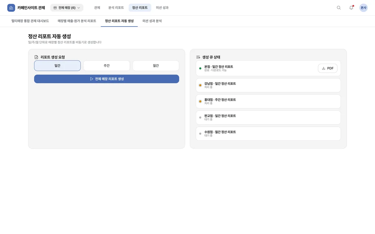
Task: Open the 미션 성과 top navigation item
Action: tap(162, 8)
